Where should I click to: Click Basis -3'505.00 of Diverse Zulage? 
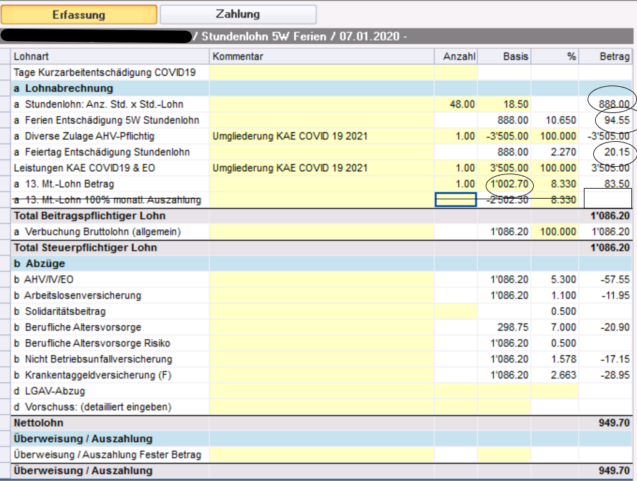[504, 136]
